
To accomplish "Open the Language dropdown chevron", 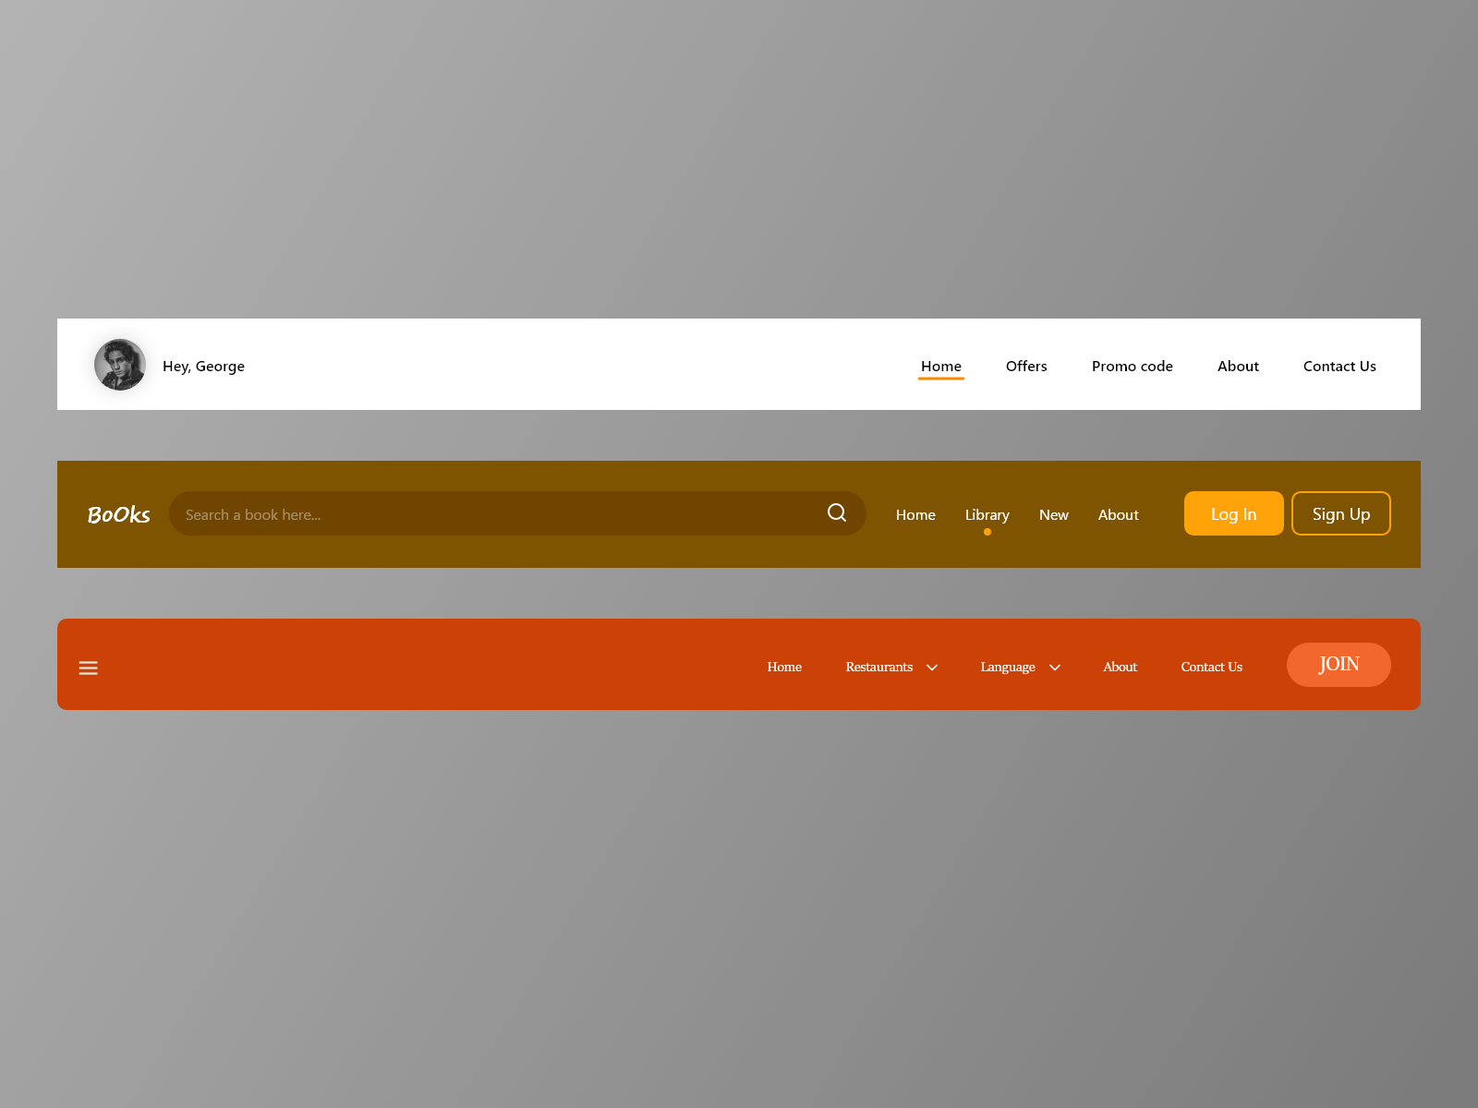I will 1054,667.
